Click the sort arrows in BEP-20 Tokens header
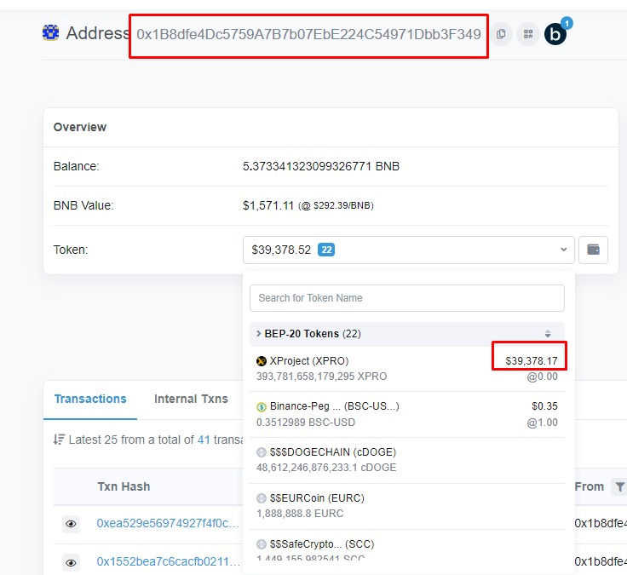This screenshot has width=627, height=575. coord(548,333)
